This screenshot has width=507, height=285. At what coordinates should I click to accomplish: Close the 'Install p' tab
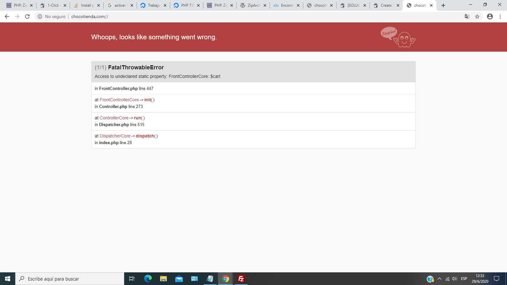point(99,5)
